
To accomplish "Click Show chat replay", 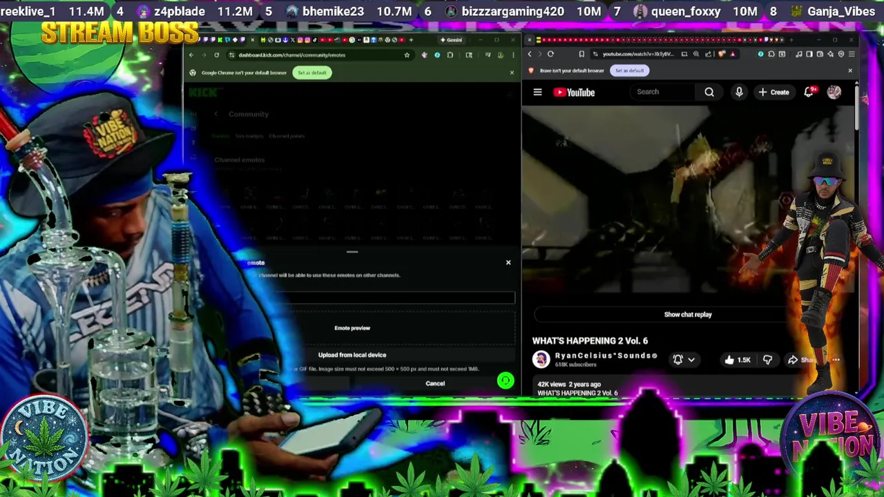I will [x=688, y=314].
